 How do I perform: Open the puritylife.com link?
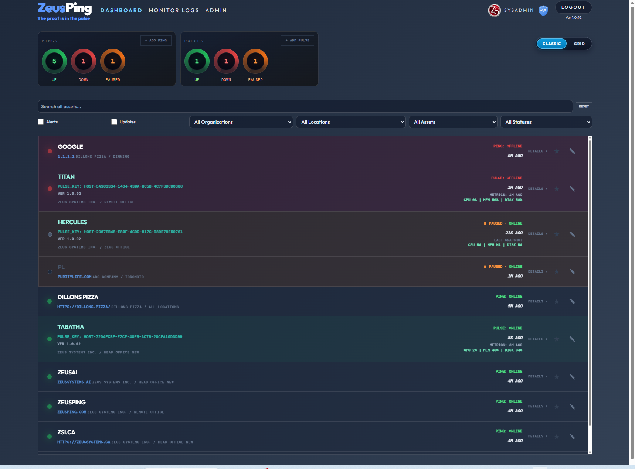click(x=74, y=277)
